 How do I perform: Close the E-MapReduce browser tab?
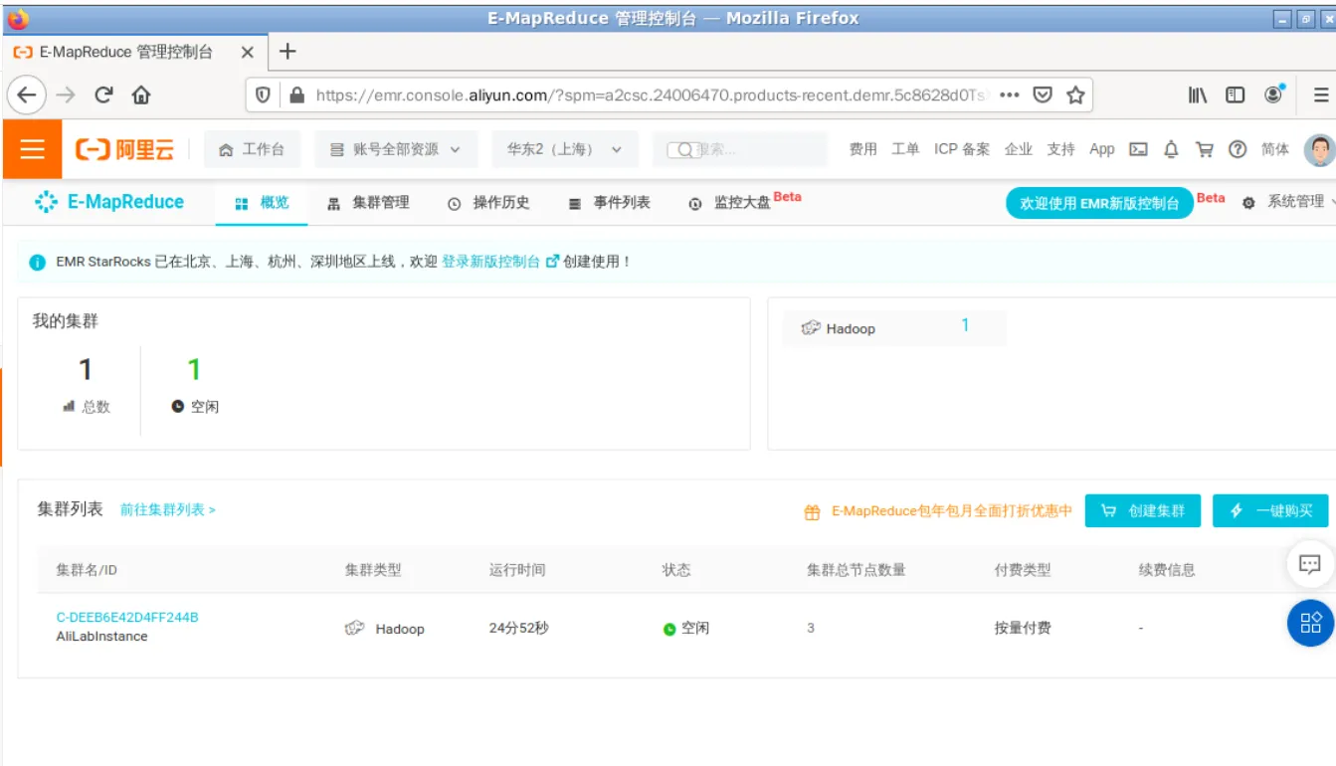point(248,52)
